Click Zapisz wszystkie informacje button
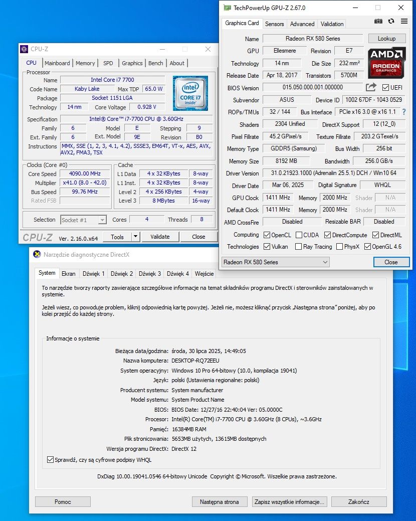416x521 pixels. (x=289, y=502)
